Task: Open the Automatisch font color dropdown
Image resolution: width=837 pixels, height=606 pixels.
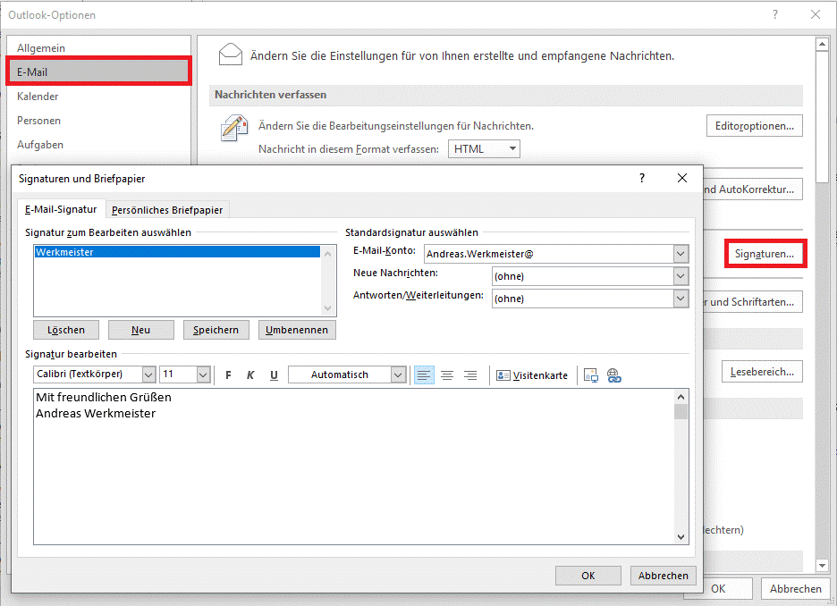Action: pyautogui.click(x=398, y=375)
